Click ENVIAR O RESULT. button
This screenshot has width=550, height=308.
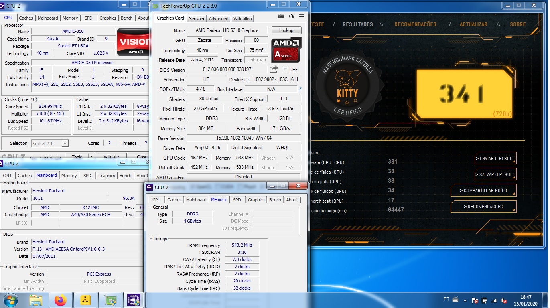(x=495, y=158)
